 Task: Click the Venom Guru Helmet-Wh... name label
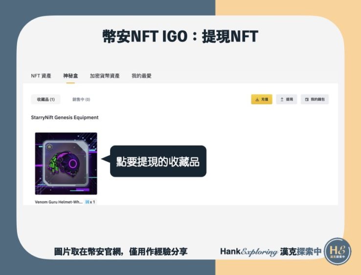pos(59,202)
